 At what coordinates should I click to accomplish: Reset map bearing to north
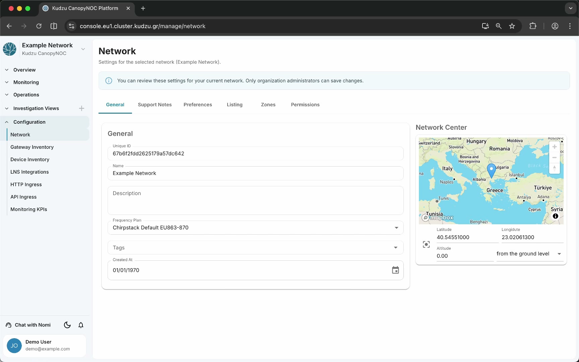point(555,168)
